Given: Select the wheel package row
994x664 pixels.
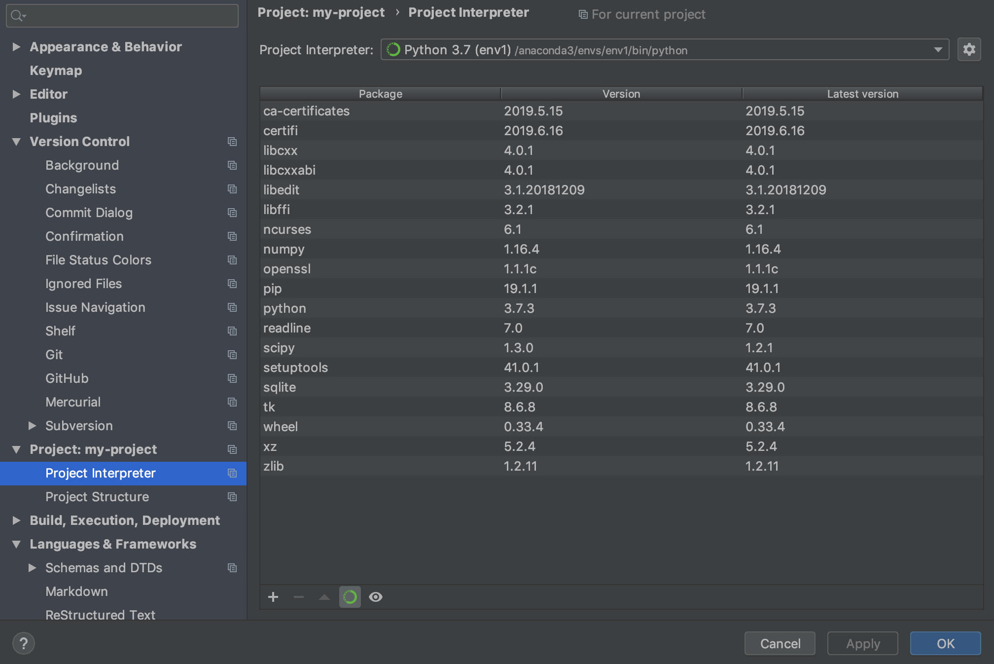Looking at the screenshot, I should (x=621, y=427).
